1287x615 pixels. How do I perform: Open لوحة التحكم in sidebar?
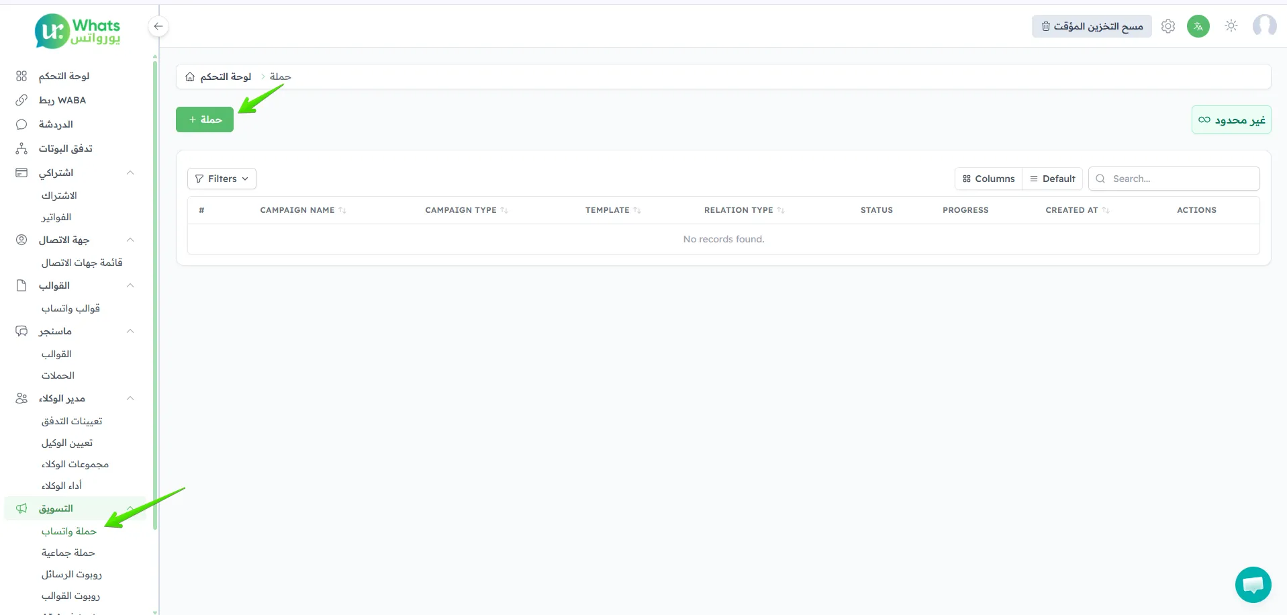point(64,76)
